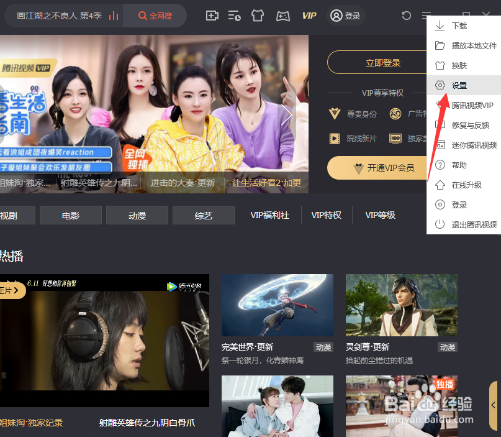
Task: Open the couple drama thumbnail below 完美世界
Action: click(278, 407)
